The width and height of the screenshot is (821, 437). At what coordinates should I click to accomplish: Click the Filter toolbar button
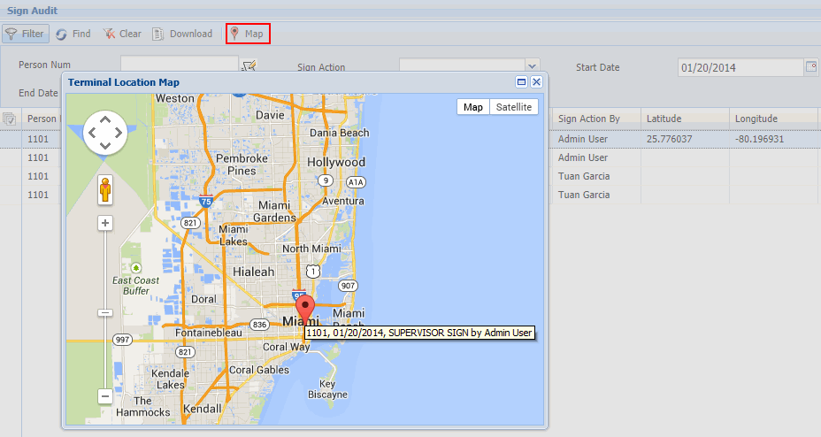click(24, 34)
